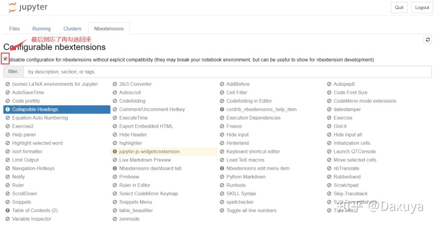Click the icon beside Variable Inspector
The image size is (435, 226).
[7, 219]
